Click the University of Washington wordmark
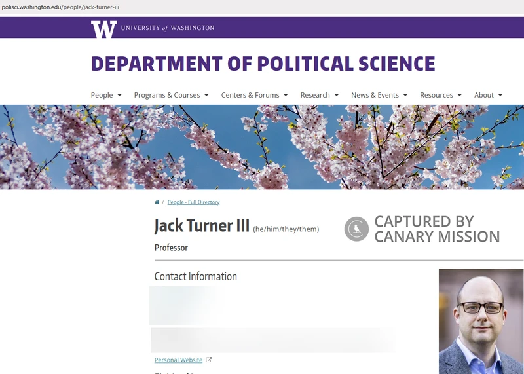 click(x=167, y=28)
